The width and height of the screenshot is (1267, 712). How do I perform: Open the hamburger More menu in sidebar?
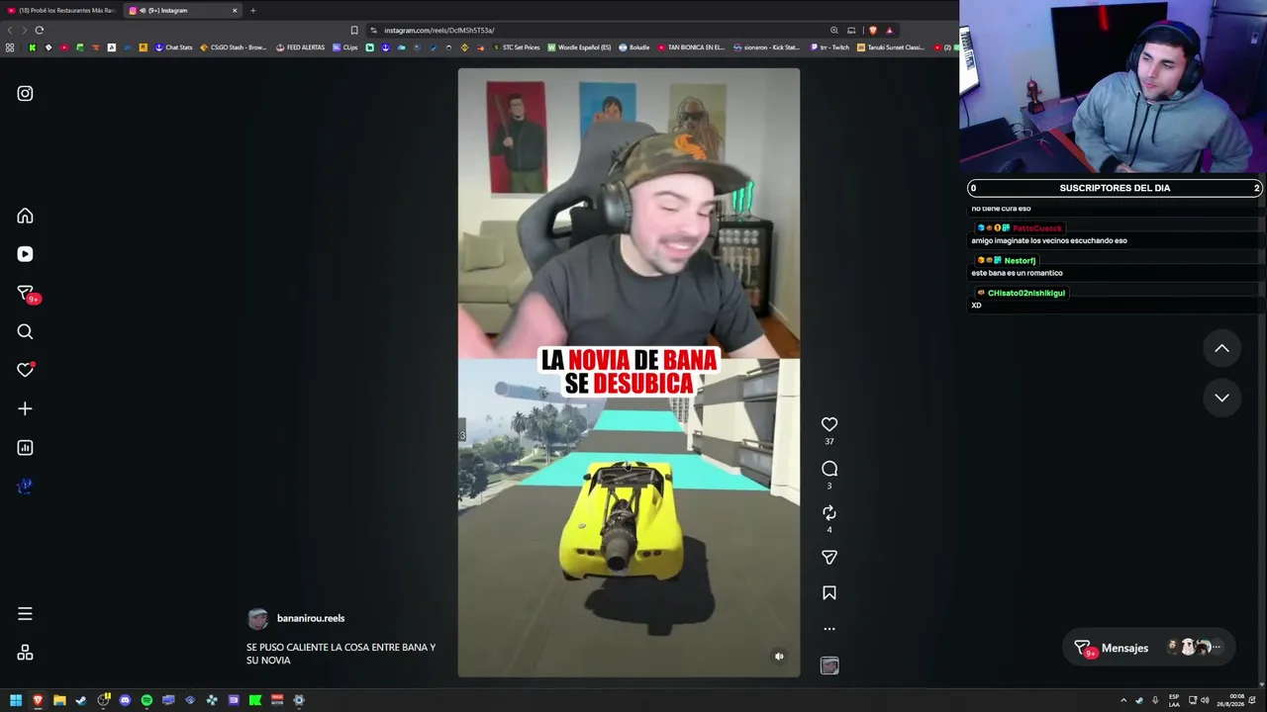(x=25, y=614)
